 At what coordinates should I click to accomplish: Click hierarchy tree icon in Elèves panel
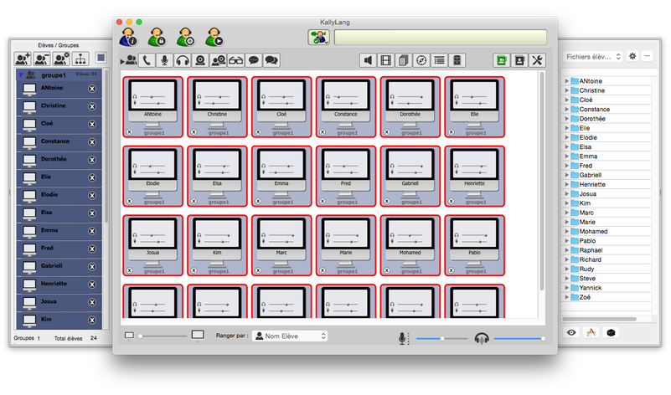tap(80, 58)
